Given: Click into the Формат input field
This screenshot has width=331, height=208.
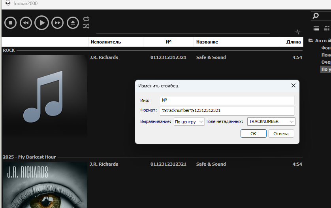Looking at the screenshot, I should 227,111.
